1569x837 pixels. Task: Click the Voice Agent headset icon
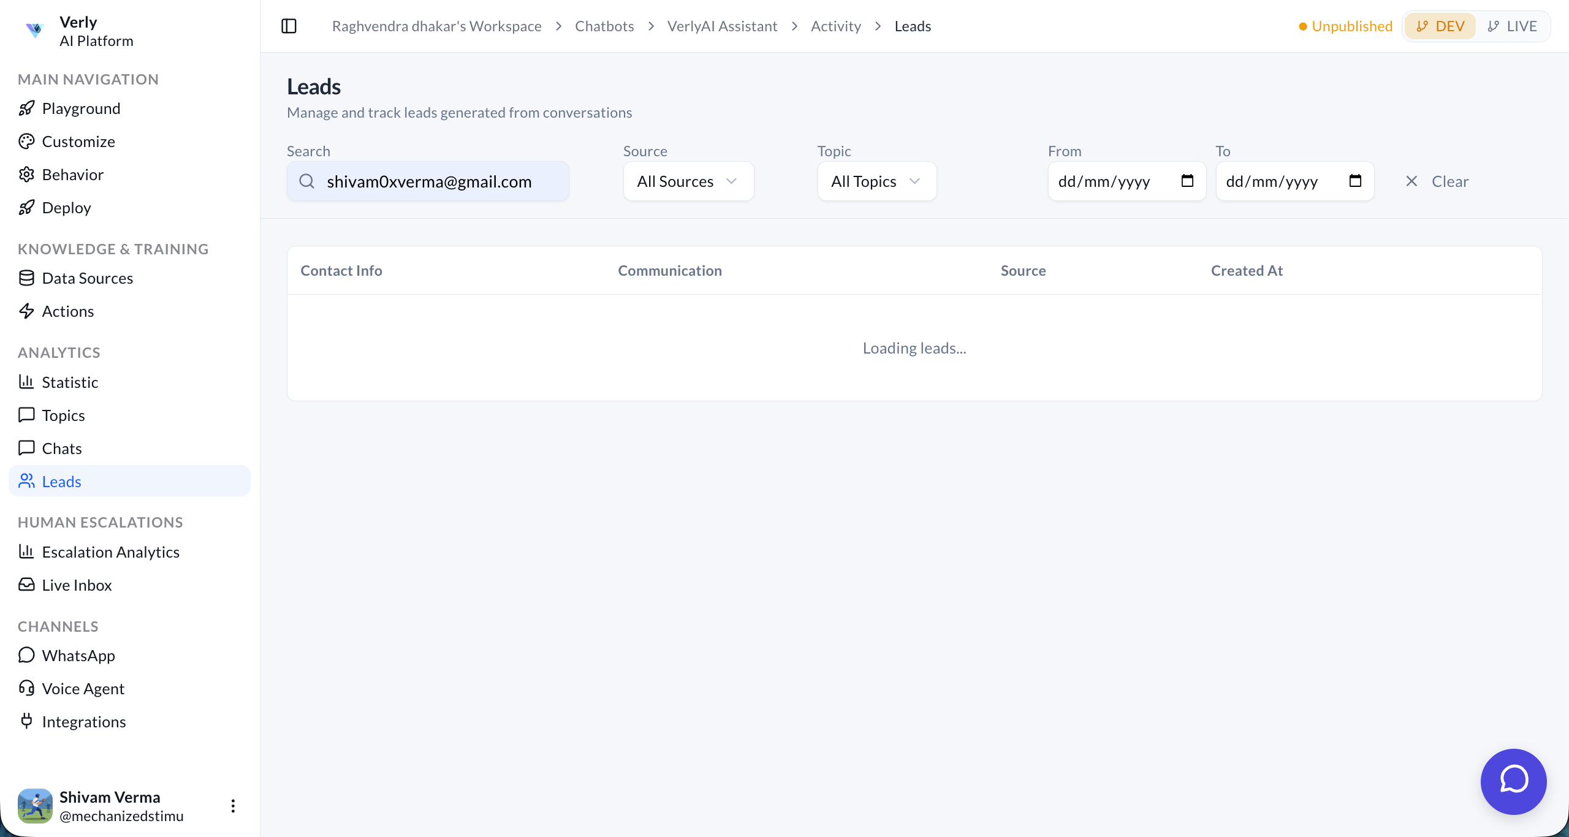(26, 688)
